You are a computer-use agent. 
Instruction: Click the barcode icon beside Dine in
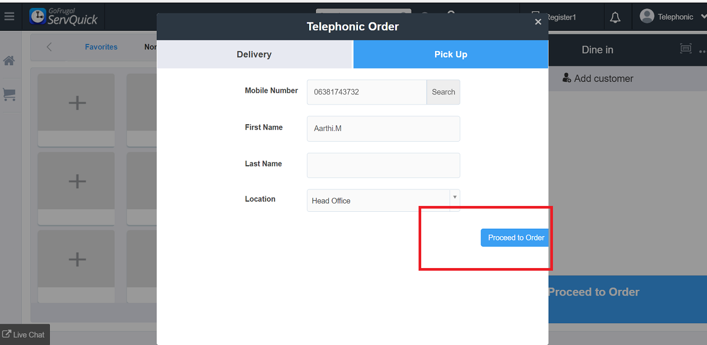(x=686, y=49)
